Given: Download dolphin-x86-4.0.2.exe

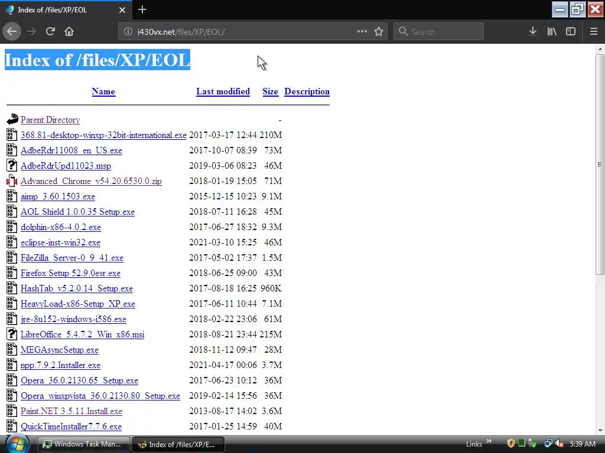Looking at the screenshot, I should coord(61,227).
